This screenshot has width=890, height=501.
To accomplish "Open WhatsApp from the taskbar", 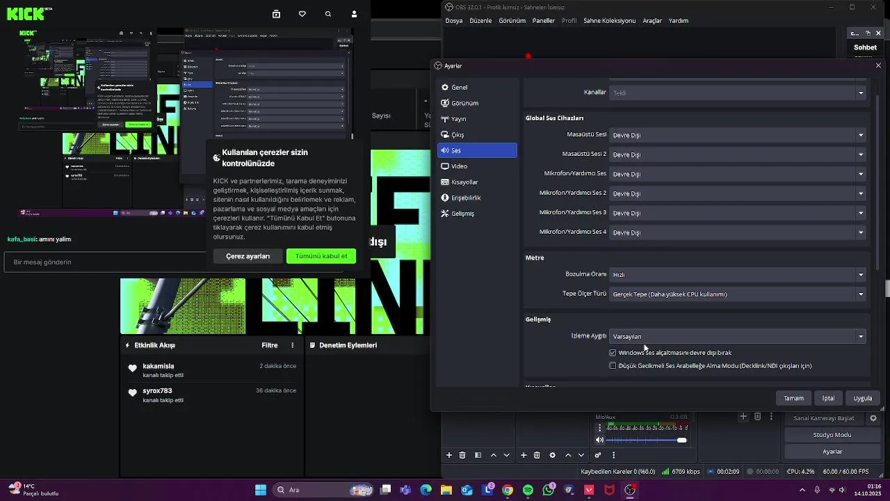I will click(x=549, y=490).
